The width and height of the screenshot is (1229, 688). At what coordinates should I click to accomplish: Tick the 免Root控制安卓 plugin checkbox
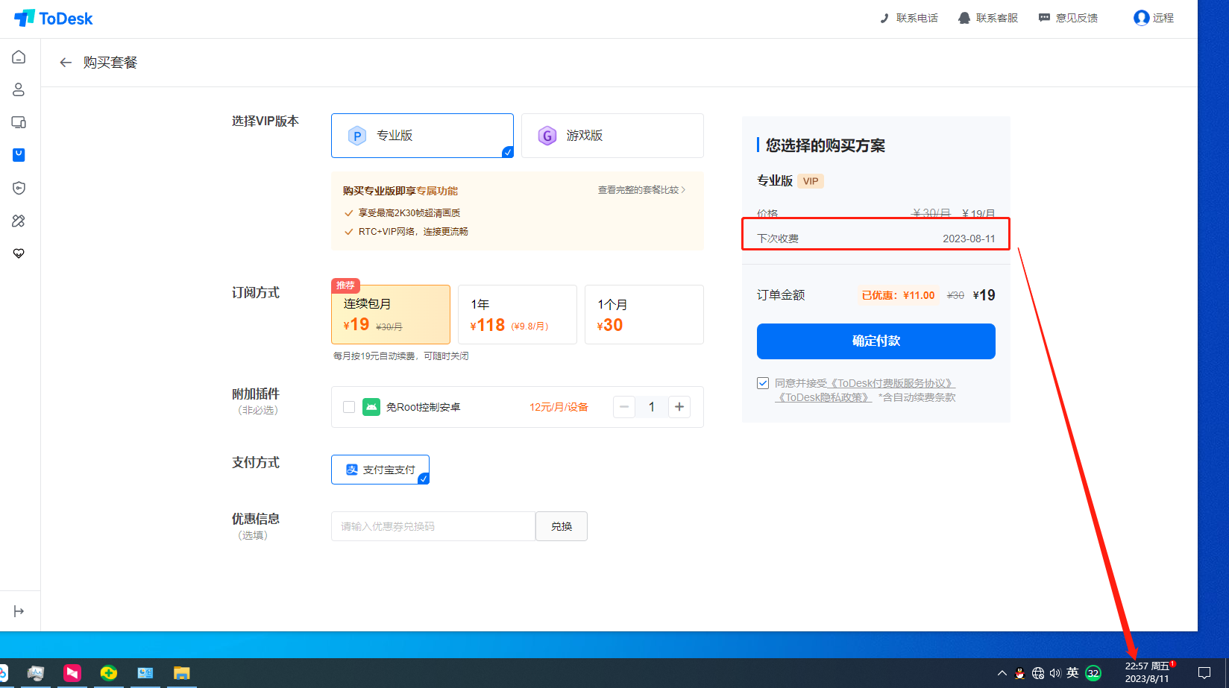pos(349,407)
